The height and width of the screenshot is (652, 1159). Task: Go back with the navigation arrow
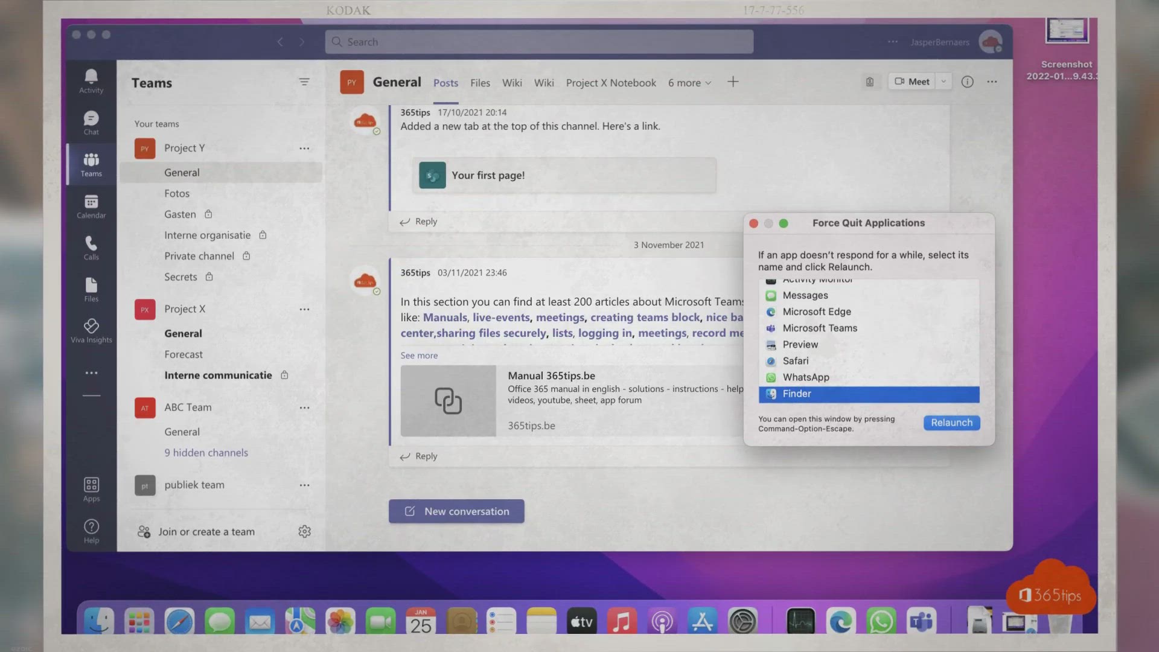280,42
